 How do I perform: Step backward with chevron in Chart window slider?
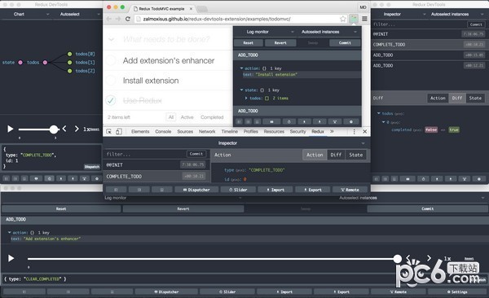[x=64, y=129]
